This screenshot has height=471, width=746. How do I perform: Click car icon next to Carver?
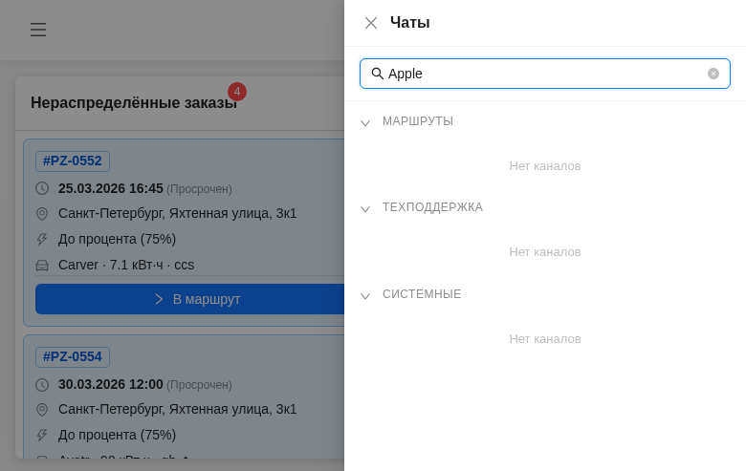tap(42, 266)
